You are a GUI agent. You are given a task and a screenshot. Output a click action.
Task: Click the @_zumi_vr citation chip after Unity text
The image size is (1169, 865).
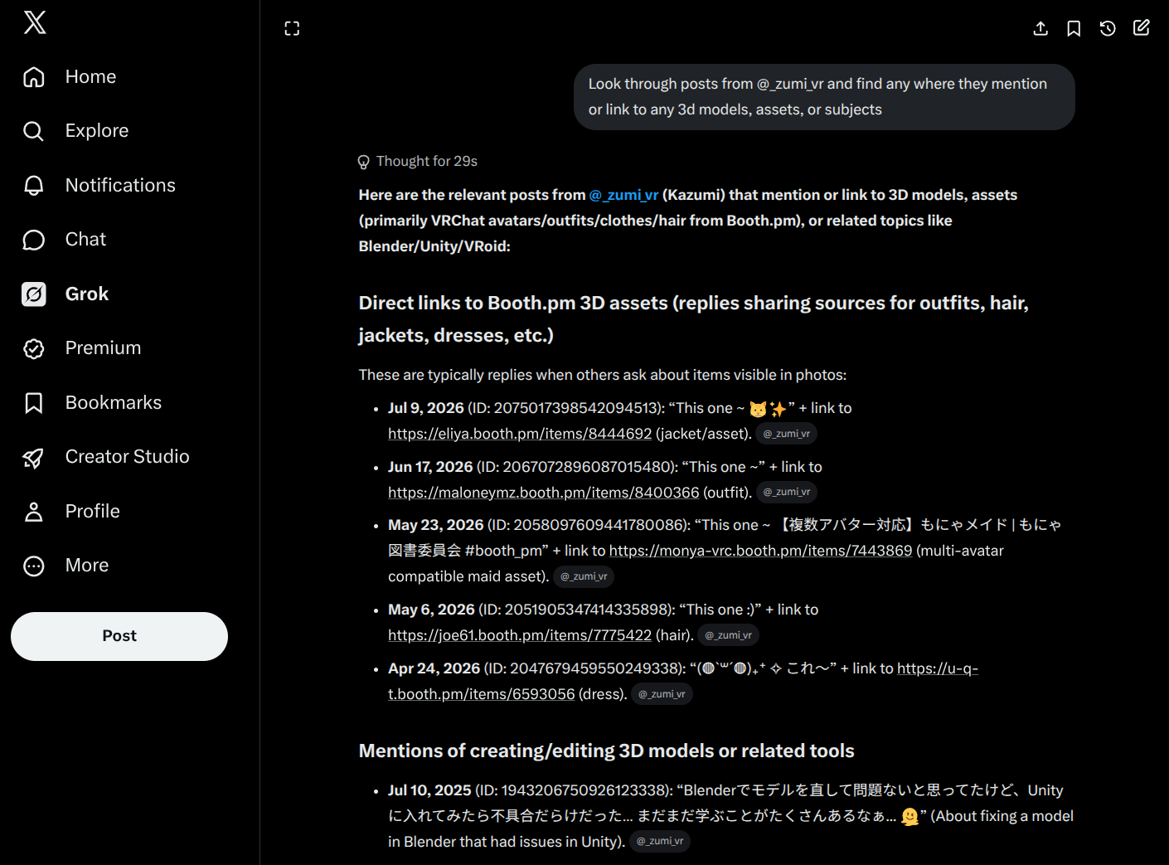(660, 842)
